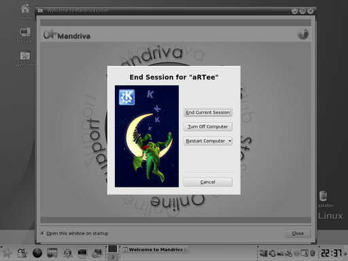Switch to virtual desktop 2
This screenshot has height=261, width=348.
tap(113, 257)
